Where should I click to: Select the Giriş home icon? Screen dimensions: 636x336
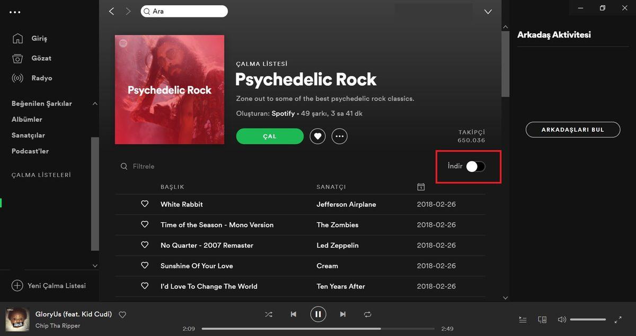point(17,38)
